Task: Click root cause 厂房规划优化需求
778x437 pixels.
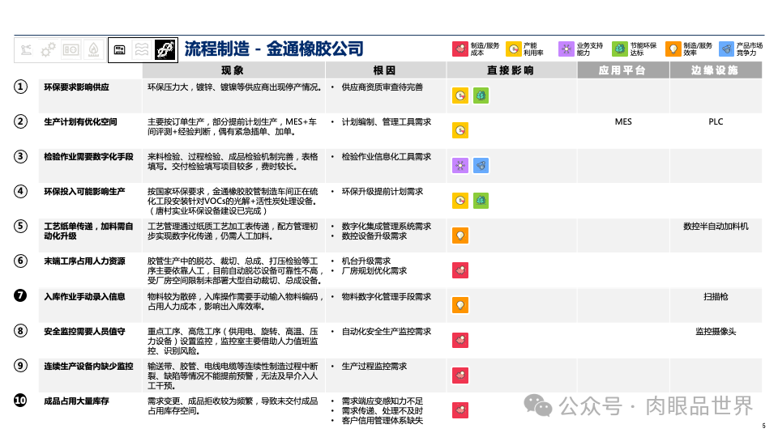Action: click(374, 271)
